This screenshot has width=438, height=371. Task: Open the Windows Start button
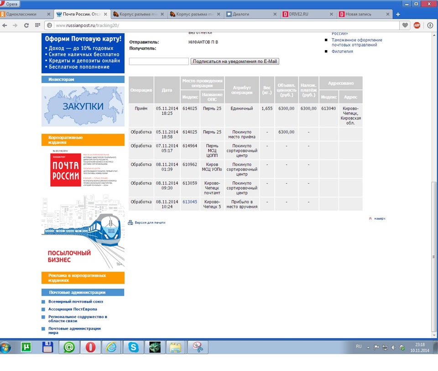(5, 347)
